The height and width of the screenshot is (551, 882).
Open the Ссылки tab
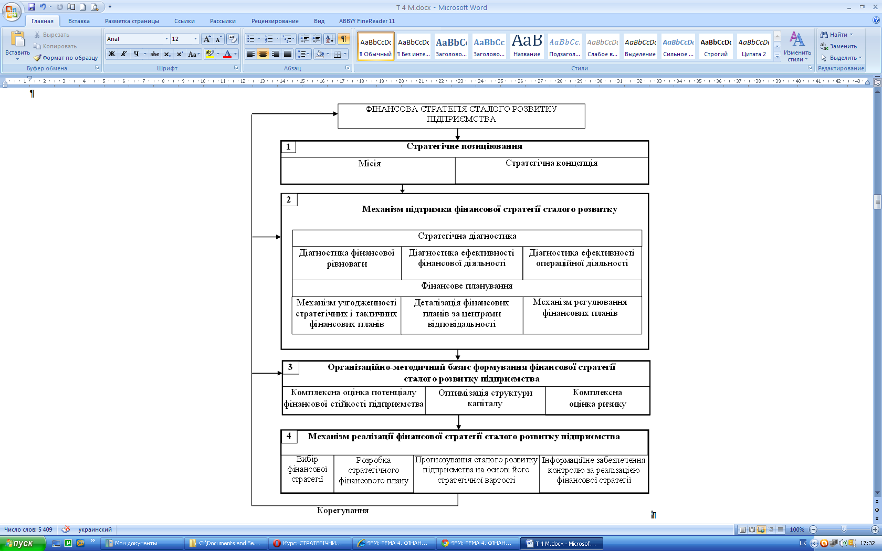(184, 21)
